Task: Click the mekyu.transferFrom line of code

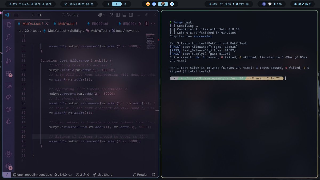Action: point(100,127)
